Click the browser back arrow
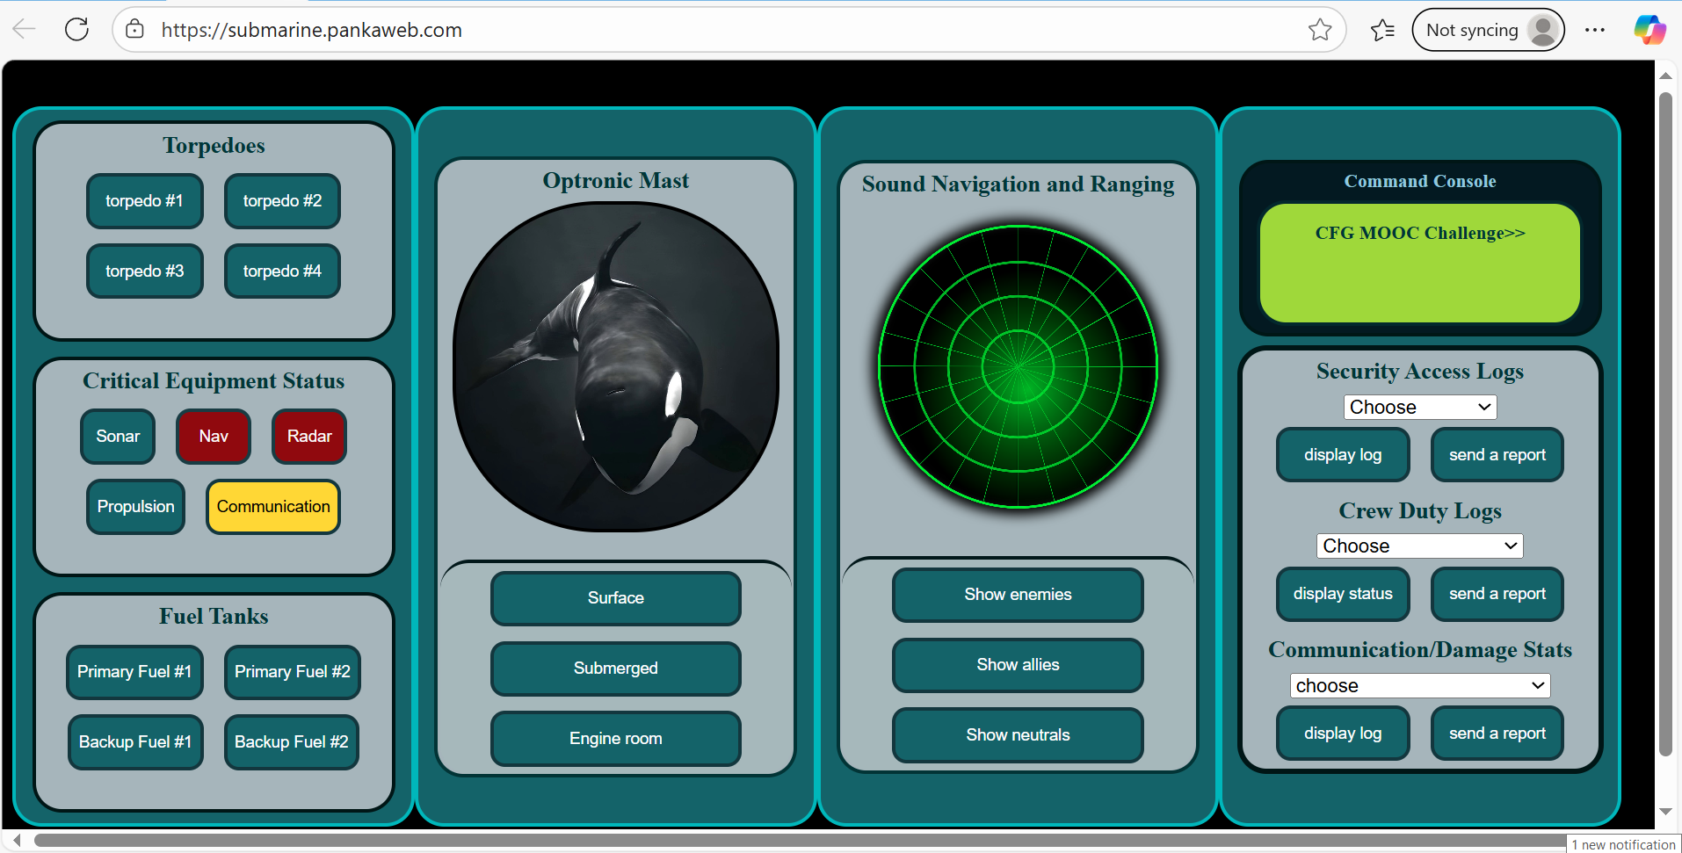Viewport: 1682px width, 853px height. click(25, 30)
